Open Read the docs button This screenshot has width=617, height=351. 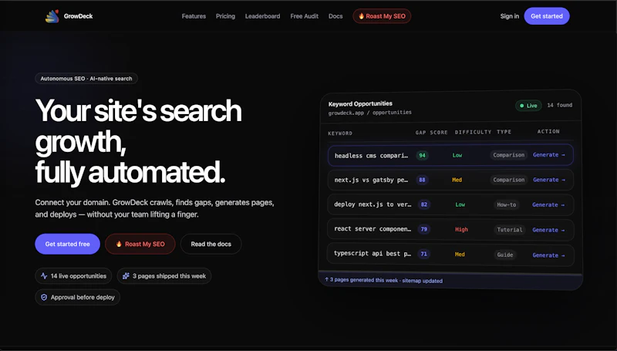pos(211,244)
